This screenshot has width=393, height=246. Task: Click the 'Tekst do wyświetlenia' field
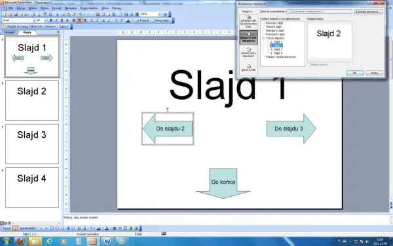pos(319,12)
